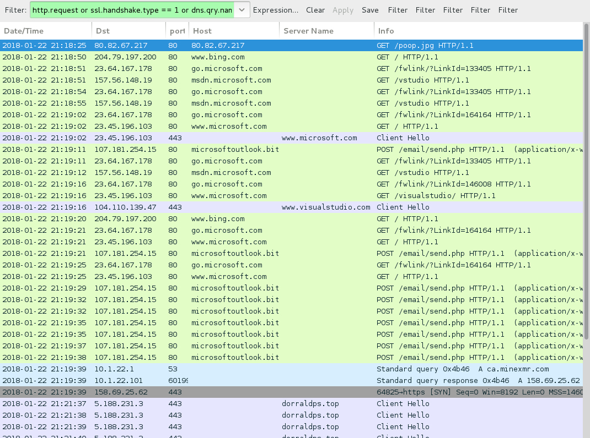This screenshot has height=438, width=590.
Task: Select the Client Hello row for www.visualstudio.com
Action: pyautogui.click(x=291, y=207)
